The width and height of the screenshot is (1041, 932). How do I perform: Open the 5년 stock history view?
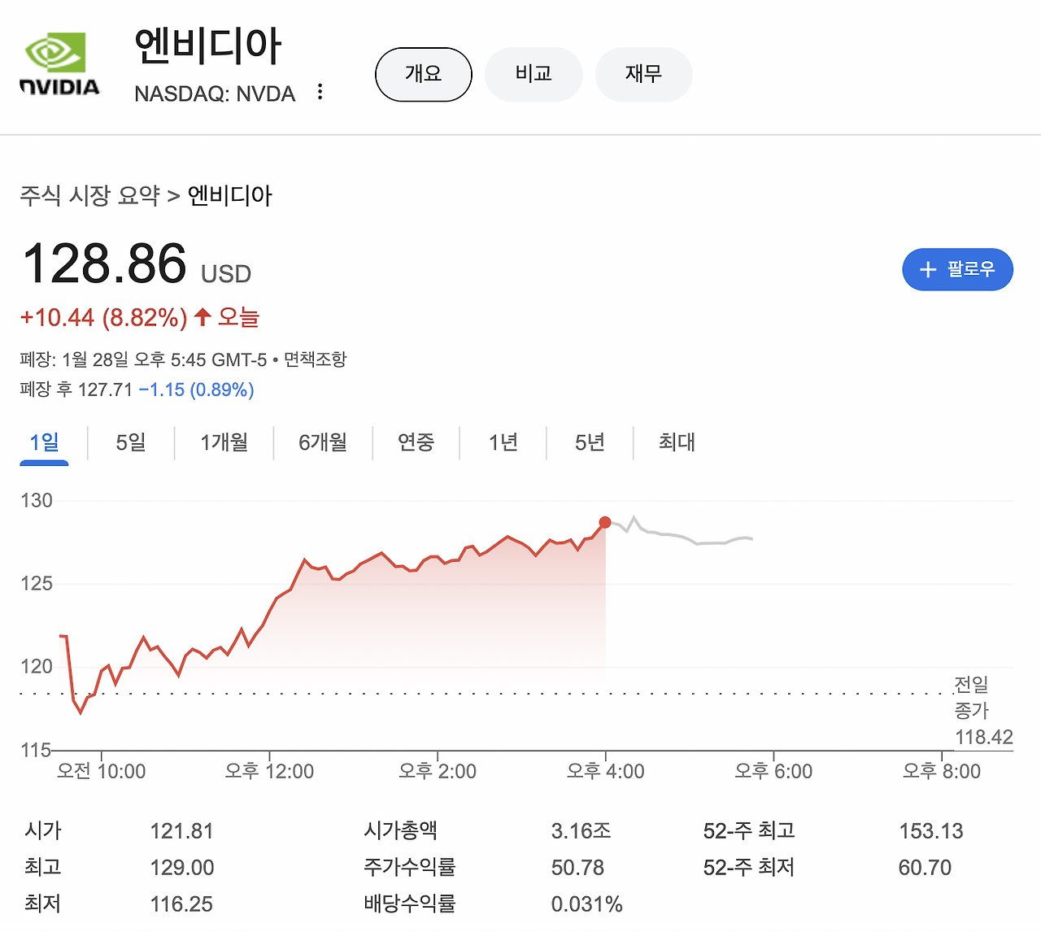click(590, 442)
